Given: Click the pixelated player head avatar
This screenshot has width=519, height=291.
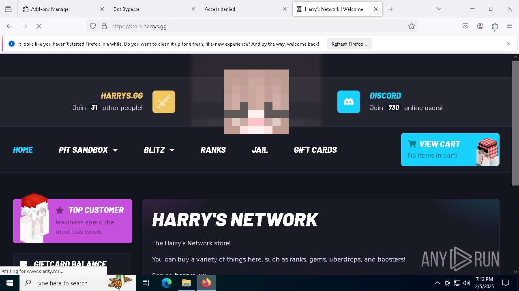Looking at the screenshot, I should [256, 102].
